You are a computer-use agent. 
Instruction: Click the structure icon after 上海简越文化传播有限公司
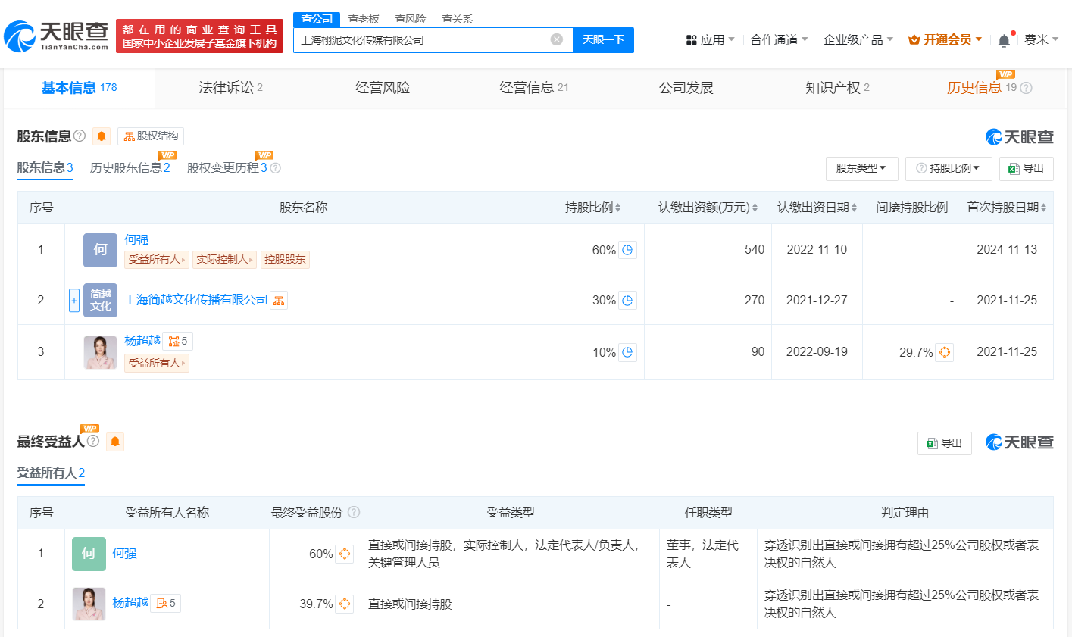pyautogui.click(x=279, y=301)
